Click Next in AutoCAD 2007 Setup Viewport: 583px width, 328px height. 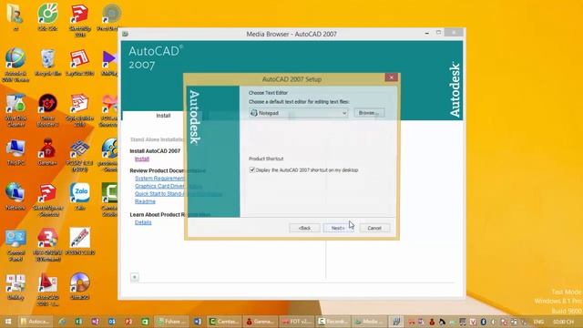pos(338,228)
